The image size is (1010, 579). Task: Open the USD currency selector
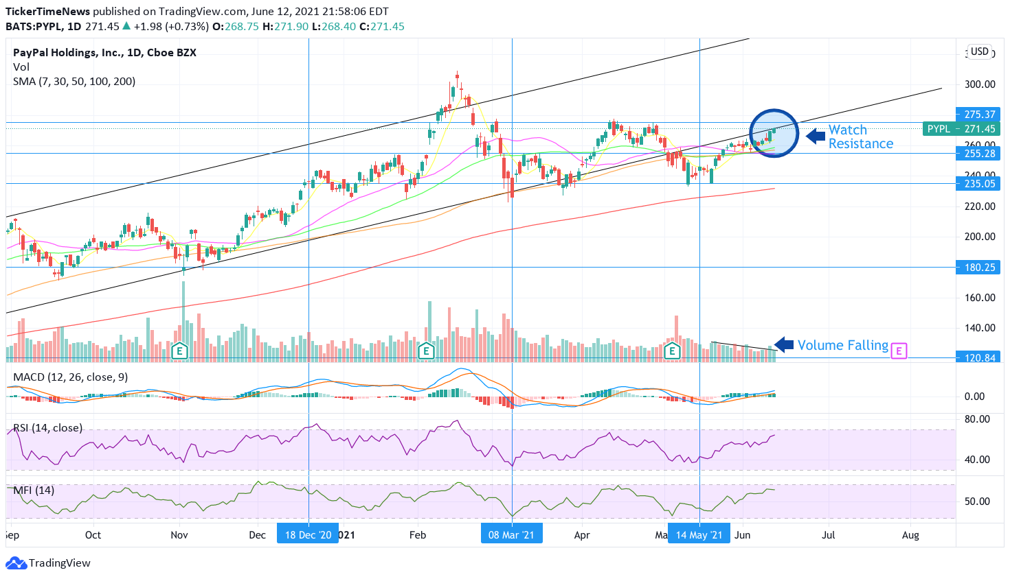coord(980,51)
